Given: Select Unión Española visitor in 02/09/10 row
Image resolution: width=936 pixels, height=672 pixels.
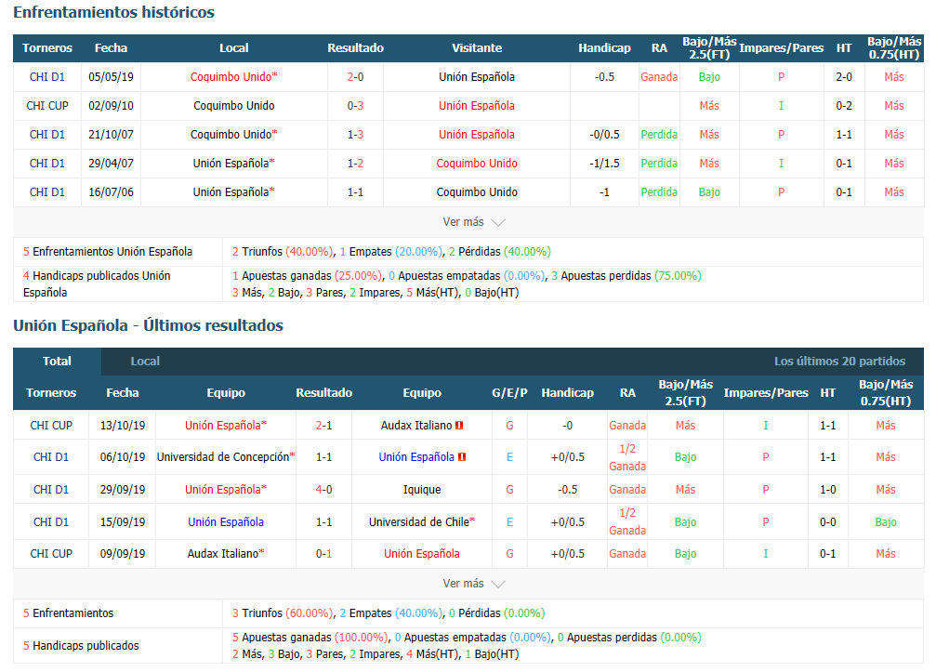Looking at the screenshot, I should pos(476,106).
